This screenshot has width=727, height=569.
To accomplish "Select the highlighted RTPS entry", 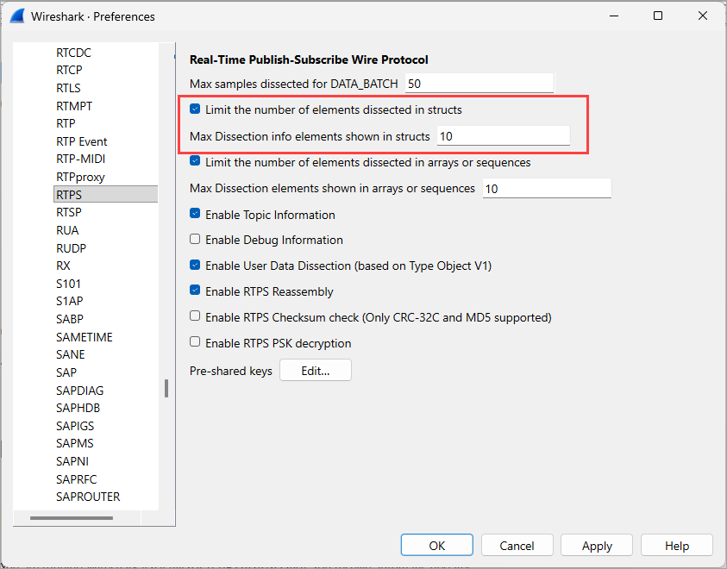I will (106, 195).
